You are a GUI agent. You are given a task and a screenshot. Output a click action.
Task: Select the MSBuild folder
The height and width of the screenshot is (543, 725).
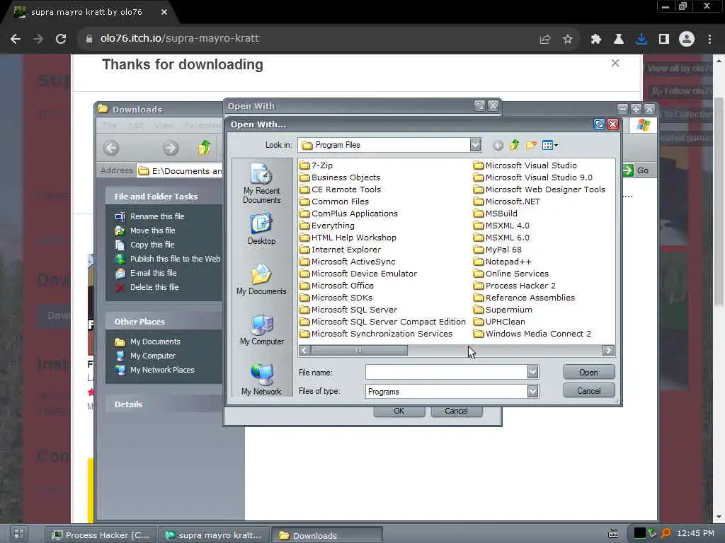click(496, 214)
